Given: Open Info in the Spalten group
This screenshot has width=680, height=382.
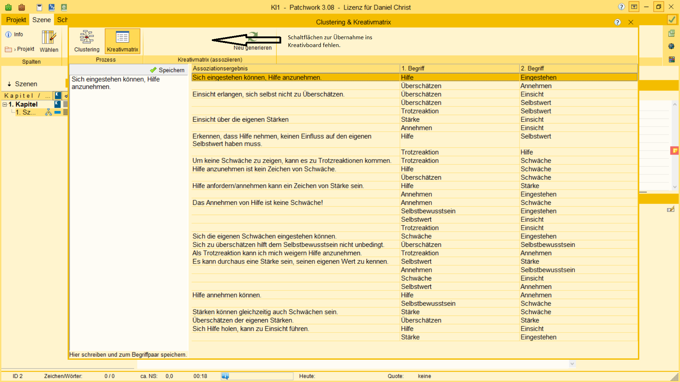Looking at the screenshot, I should pyautogui.click(x=14, y=34).
